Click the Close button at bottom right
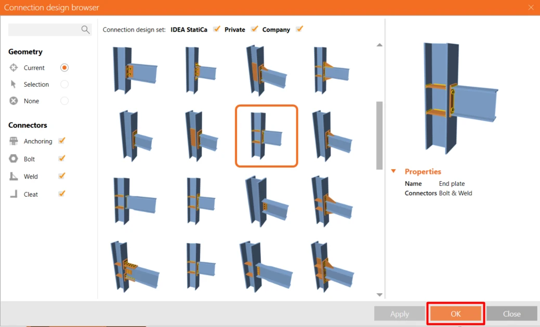The width and height of the screenshot is (540, 327). click(512, 314)
